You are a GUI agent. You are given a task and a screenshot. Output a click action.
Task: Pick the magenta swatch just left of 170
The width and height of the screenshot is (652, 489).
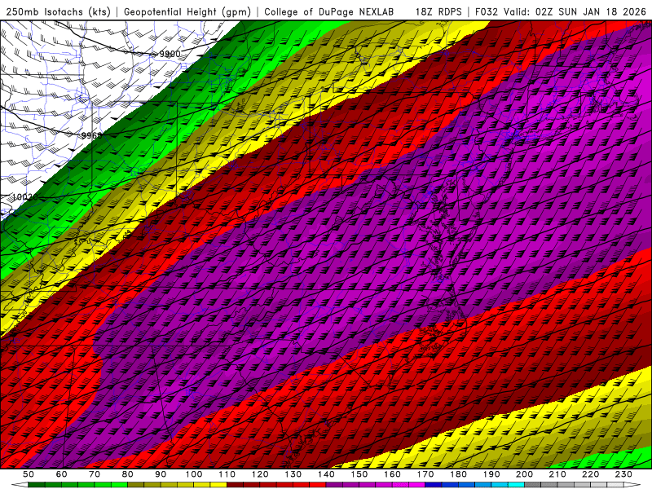(416, 484)
